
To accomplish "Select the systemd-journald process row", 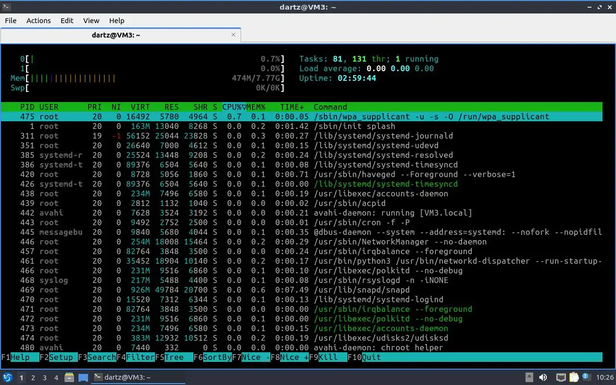I will point(301,136).
